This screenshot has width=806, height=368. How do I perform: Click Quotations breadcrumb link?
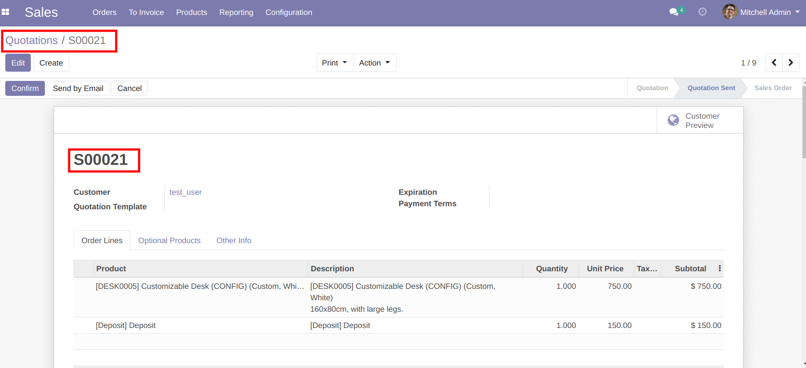[32, 40]
